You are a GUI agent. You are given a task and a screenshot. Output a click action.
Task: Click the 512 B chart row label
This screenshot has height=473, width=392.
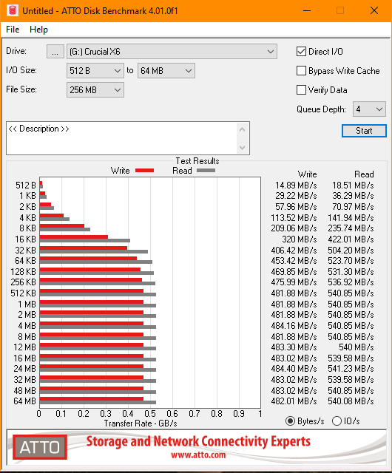click(26, 186)
